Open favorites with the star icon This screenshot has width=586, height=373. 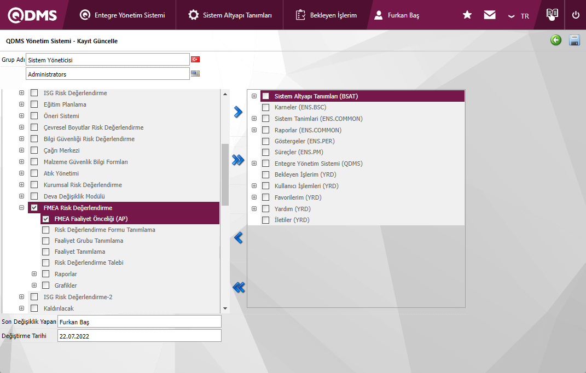467,15
